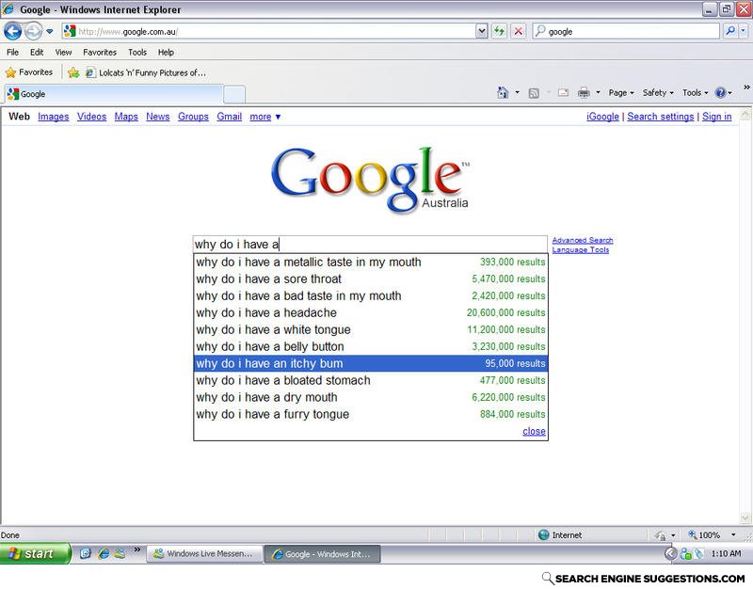
Task: Open the Groups link
Action: pos(193,117)
